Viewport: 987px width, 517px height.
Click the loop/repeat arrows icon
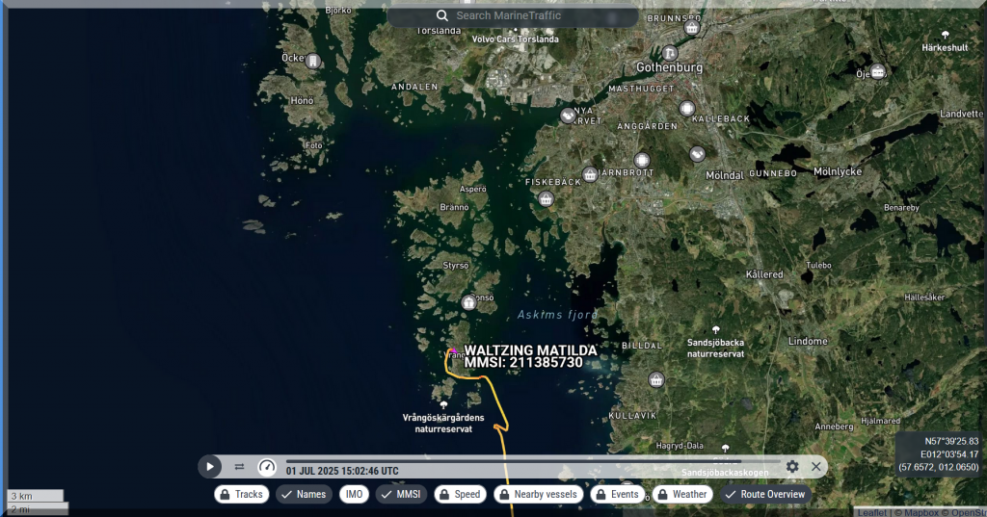point(239,467)
